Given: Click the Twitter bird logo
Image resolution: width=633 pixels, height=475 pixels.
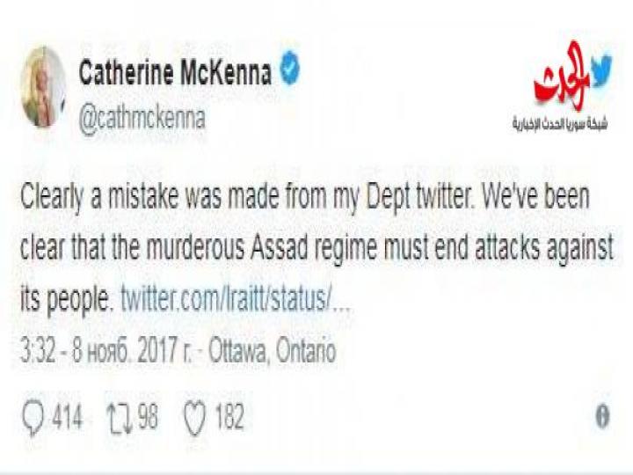Looking at the screenshot, I should [x=600, y=70].
